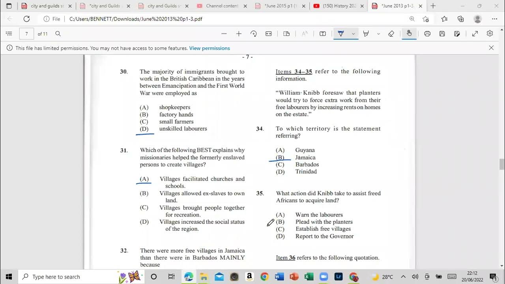
Task: Open Word from the taskbar
Action: 279,277
